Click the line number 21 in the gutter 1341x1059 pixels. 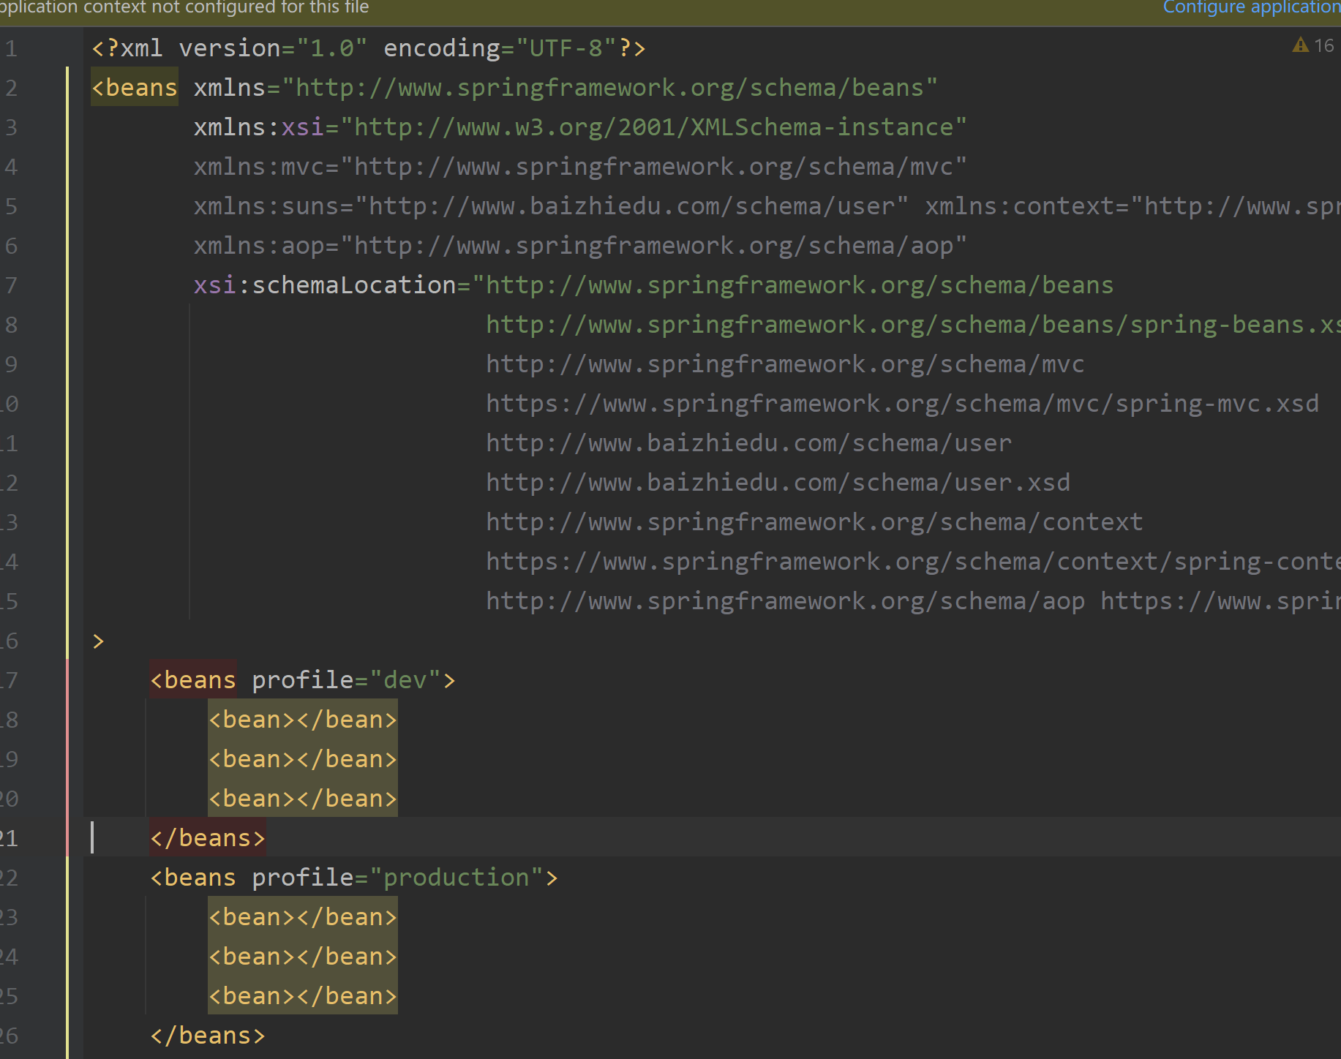tap(9, 838)
